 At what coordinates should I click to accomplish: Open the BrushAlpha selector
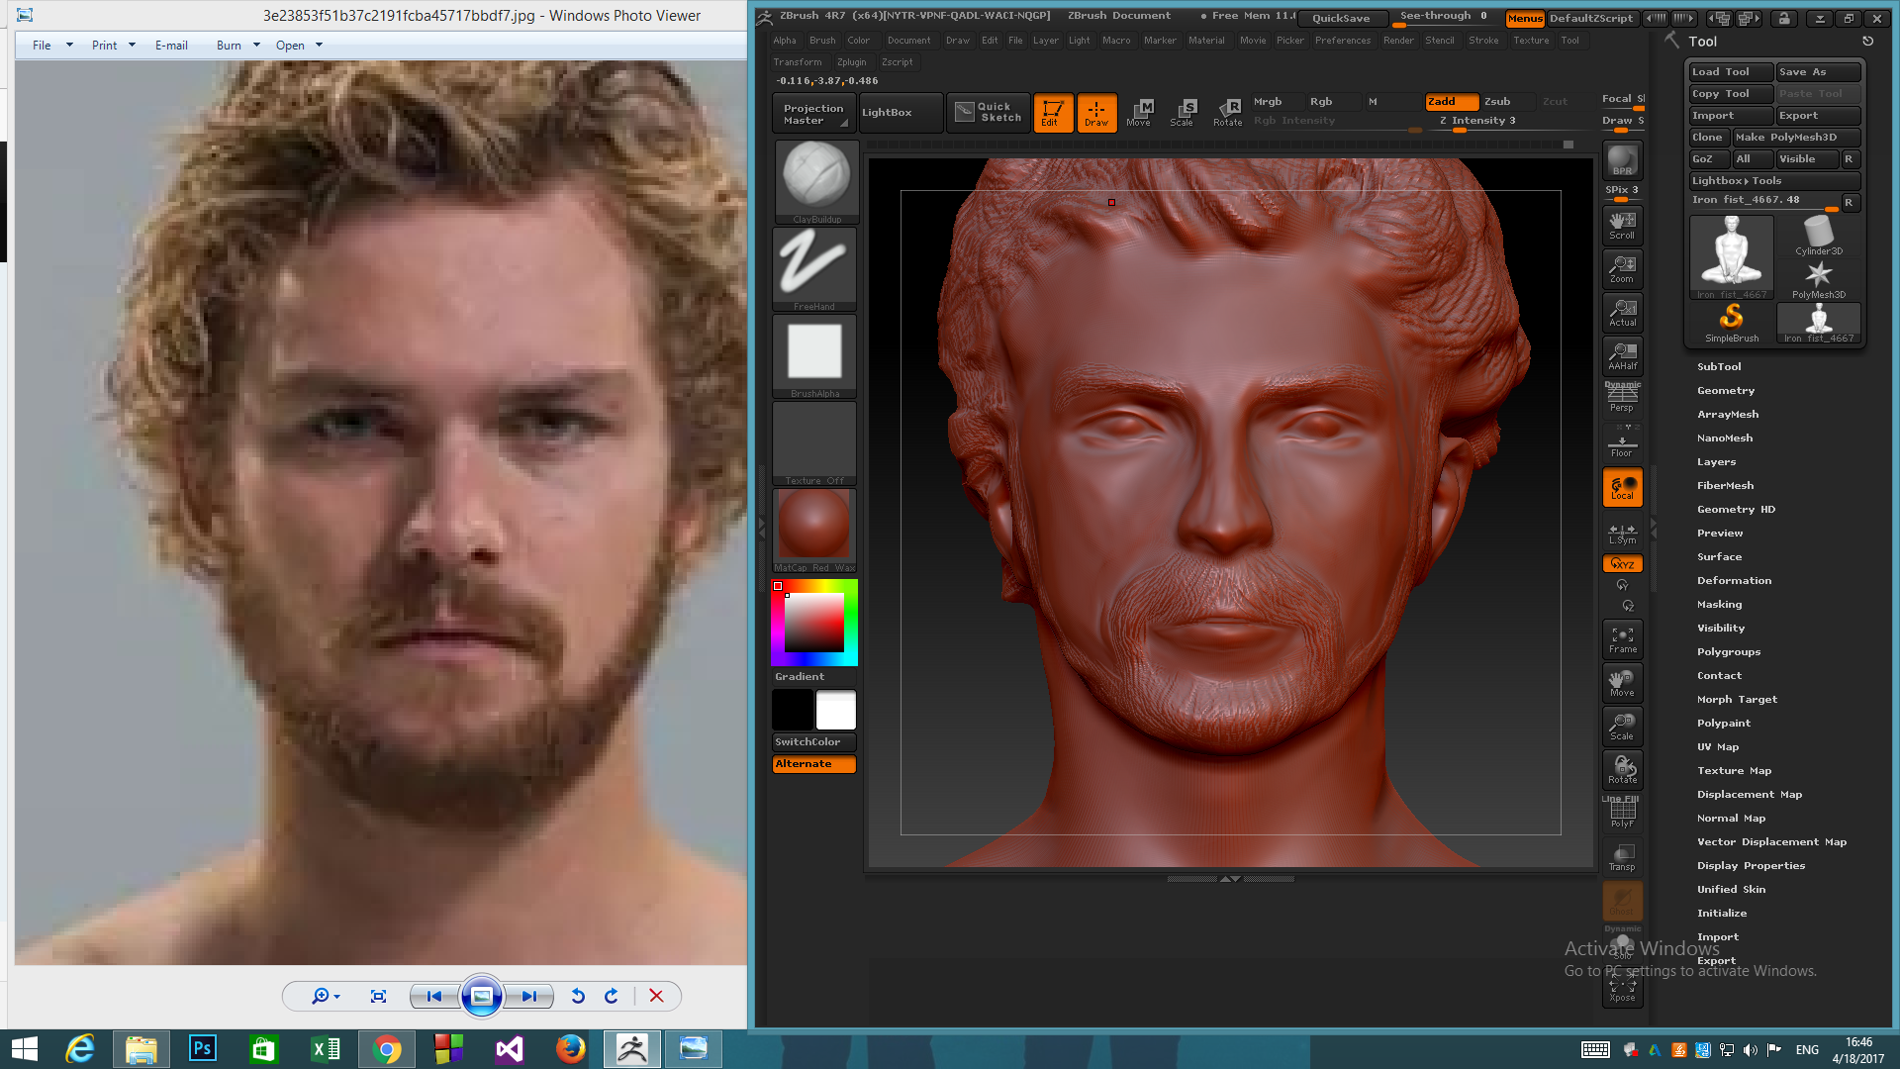814,356
